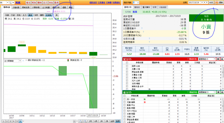The height and width of the screenshot is (123, 224).
Task: Switch to the 筆記 tab
Action: 71,7
